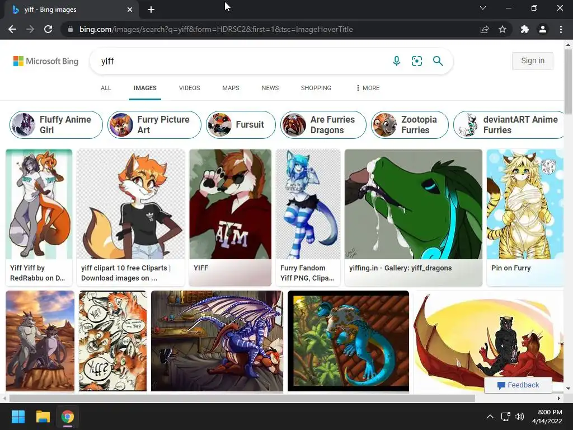Image resolution: width=573 pixels, height=430 pixels.
Task: Click the horizontal scrollbar right arrow
Action: [x=559, y=398]
